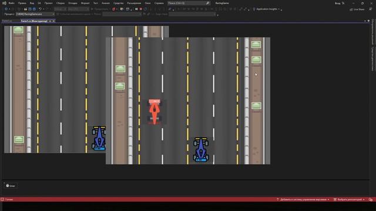Open the Продолжить continue button
Screen dimensions: 376x211
point(100,9)
